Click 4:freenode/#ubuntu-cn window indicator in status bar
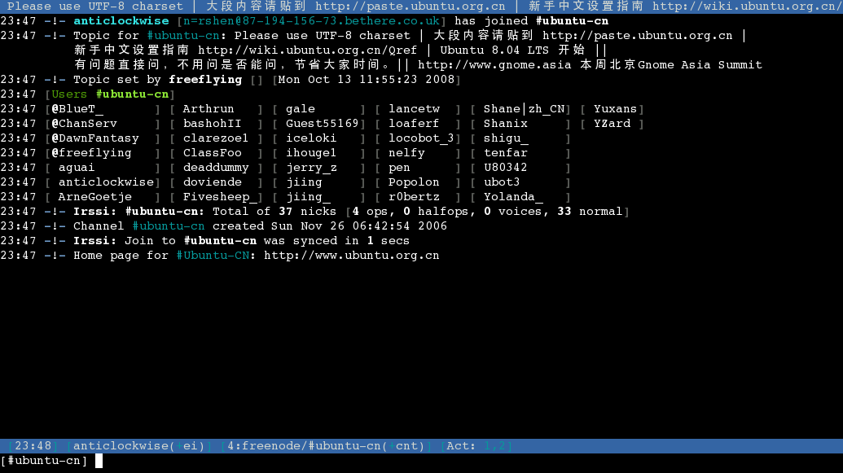The image size is (843, 473). (x=325, y=446)
